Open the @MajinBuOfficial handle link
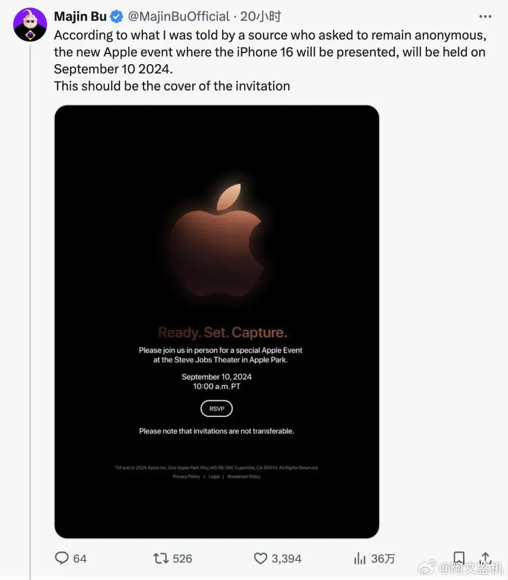The height and width of the screenshot is (580, 508). point(179,16)
